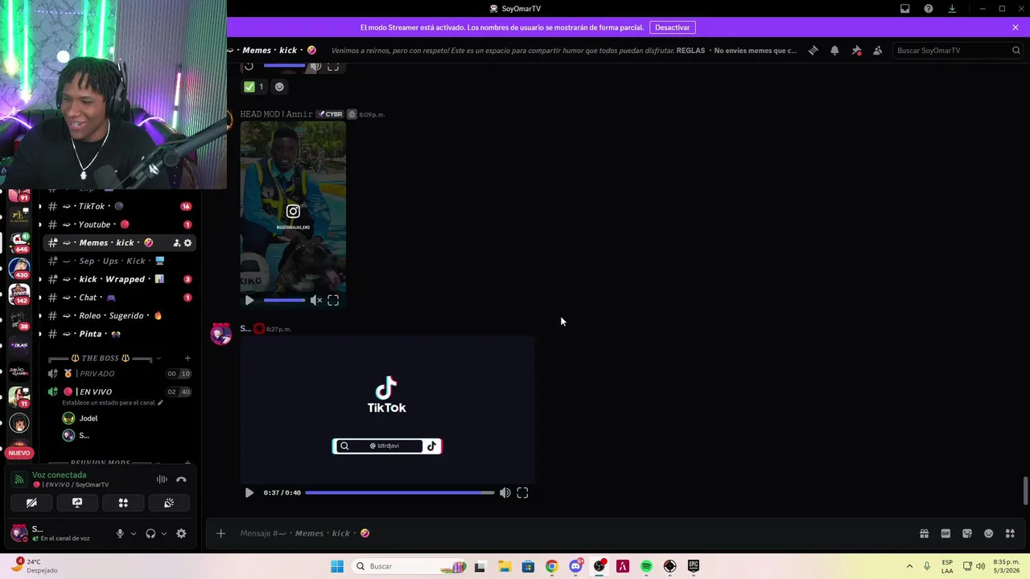Open notification settings bell icon
The height and width of the screenshot is (579, 1030).
point(834,51)
